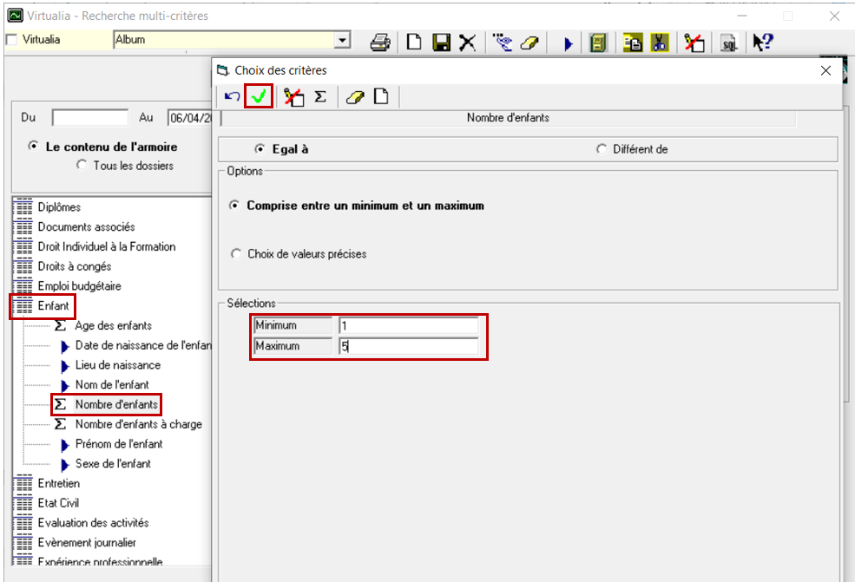Image resolution: width=855 pixels, height=582 pixels.
Task: Click the Maximum value input field
Action: click(x=408, y=346)
